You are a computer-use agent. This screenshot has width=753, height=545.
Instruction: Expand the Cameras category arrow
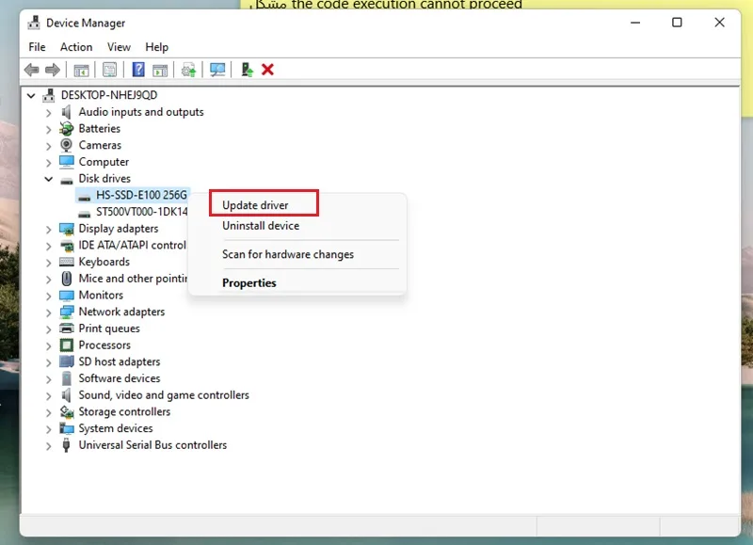pyautogui.click(x=49, y=146)
